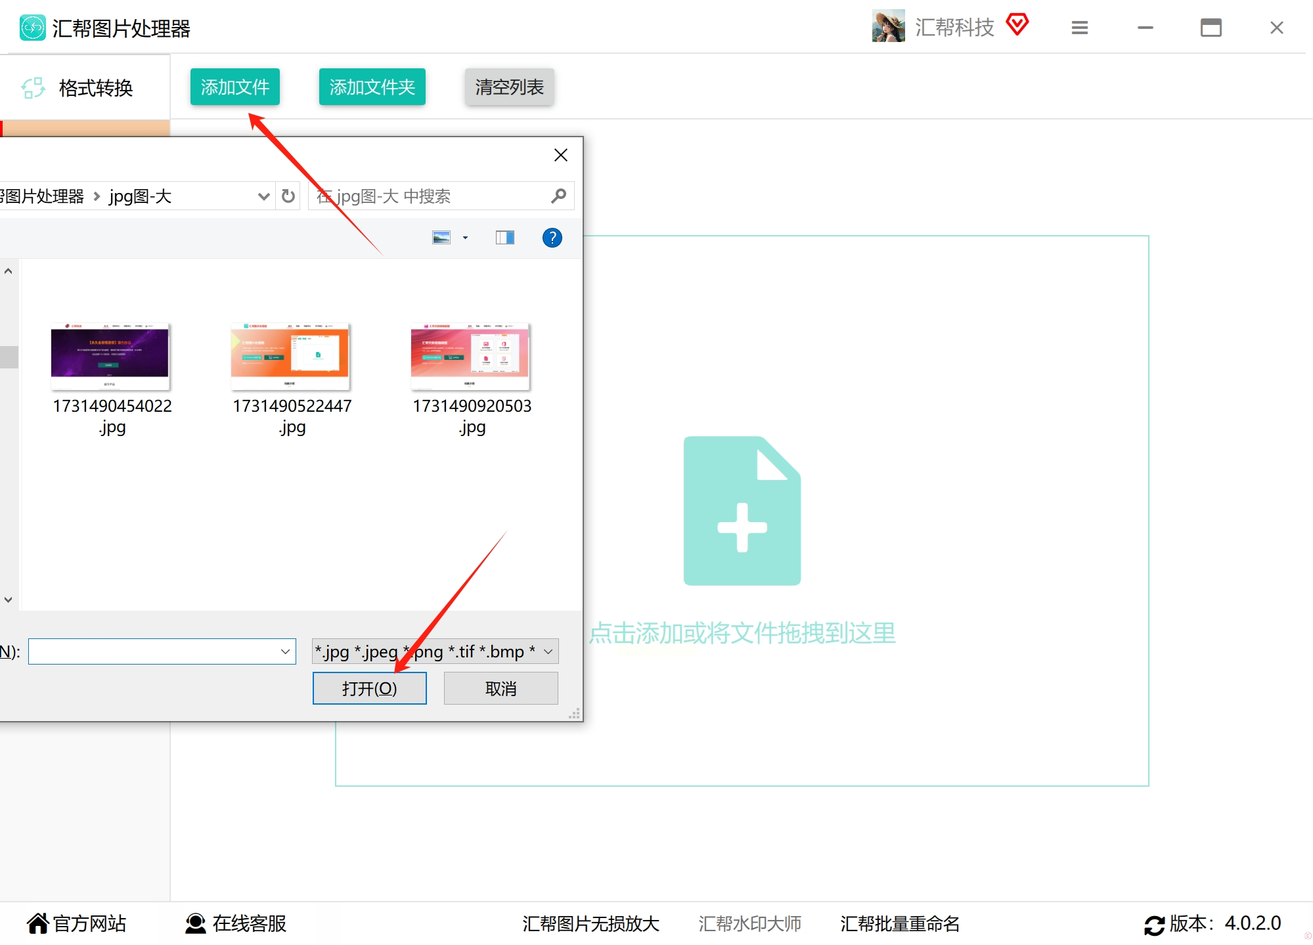
Task: Click the 打开(O) button
Action: pos(369,688)
